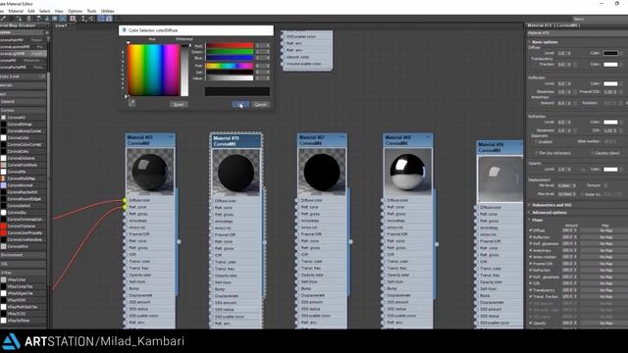628x353 pixels.
Task: Toggle the Fresnel IOR map checkbox
Action: coord(531,264)
